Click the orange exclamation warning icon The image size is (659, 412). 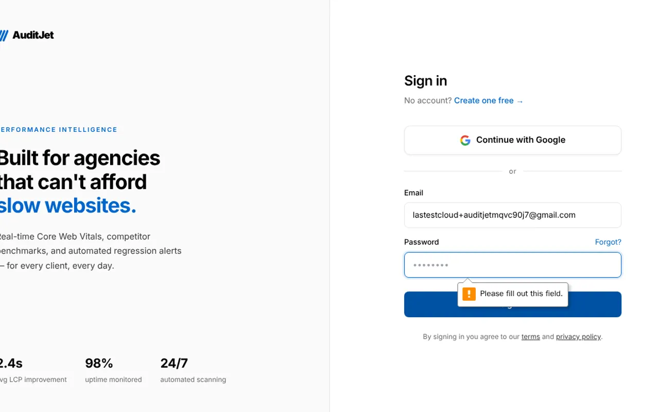(469, 294)
